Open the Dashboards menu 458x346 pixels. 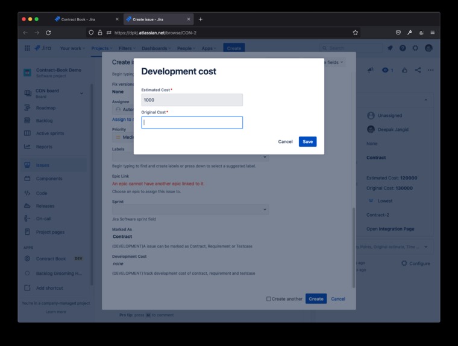coord(156,48)
